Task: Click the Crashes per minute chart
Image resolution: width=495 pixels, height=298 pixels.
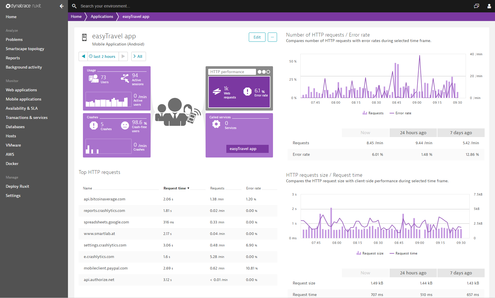Action: coord(108,146)
